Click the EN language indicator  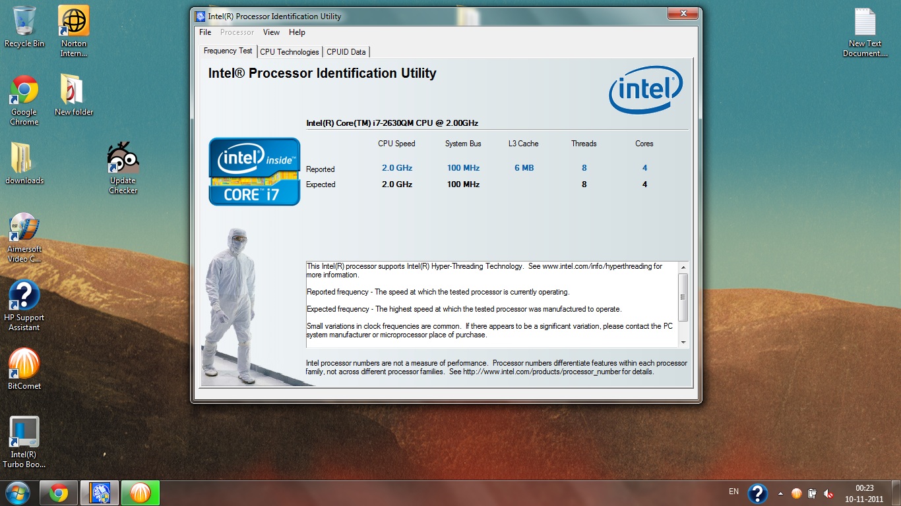[734, 492]
